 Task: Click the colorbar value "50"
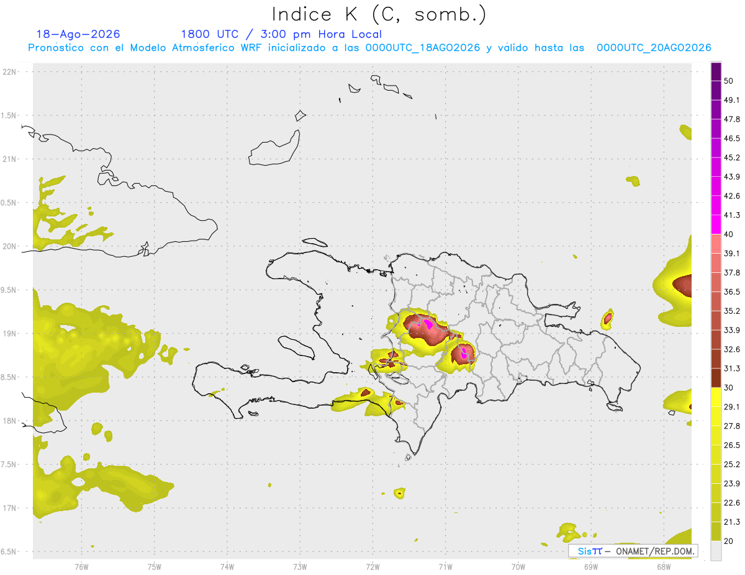point(729,81)
